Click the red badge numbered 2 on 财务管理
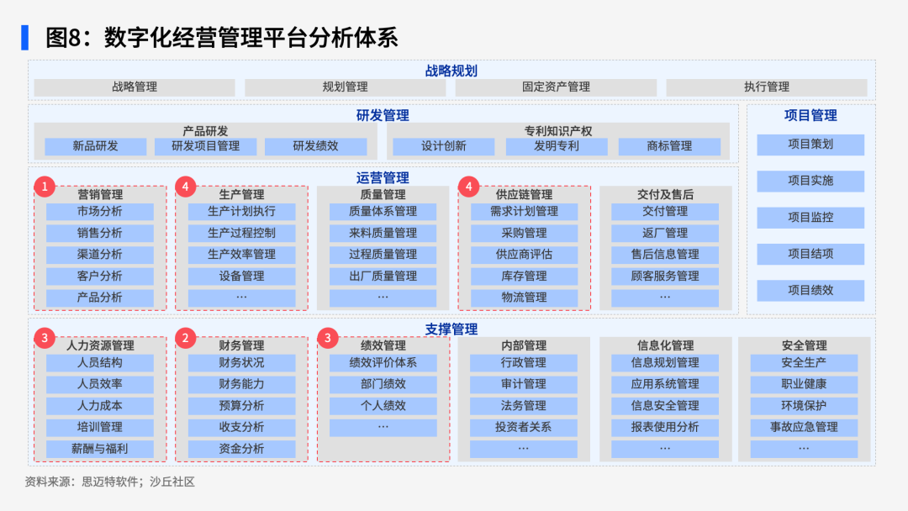 (184, 340)
